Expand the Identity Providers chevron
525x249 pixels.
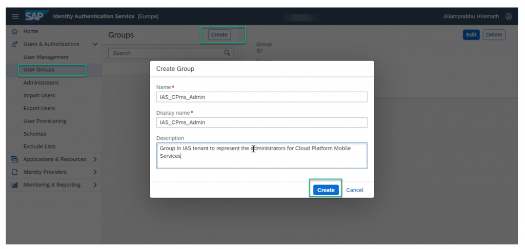point(95,172)
